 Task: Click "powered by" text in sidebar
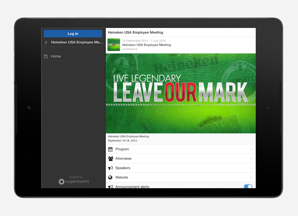pyautogui.click(x=76, y=177)
